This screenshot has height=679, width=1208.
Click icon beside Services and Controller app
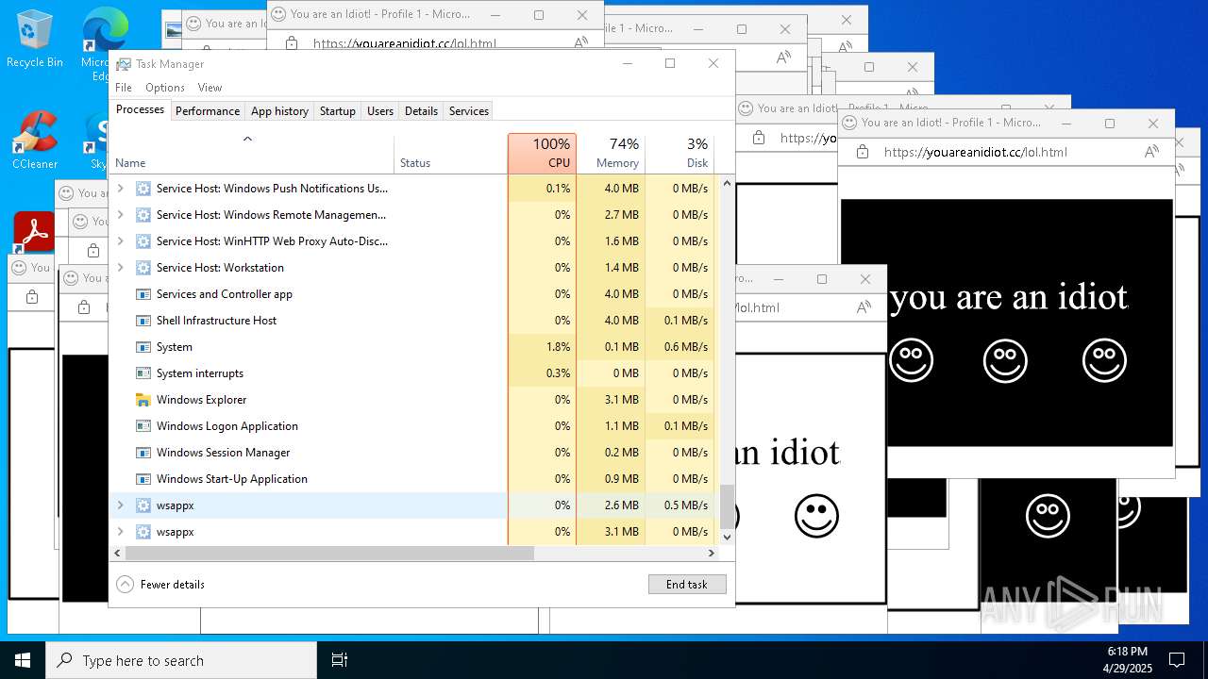click(143, 293)
